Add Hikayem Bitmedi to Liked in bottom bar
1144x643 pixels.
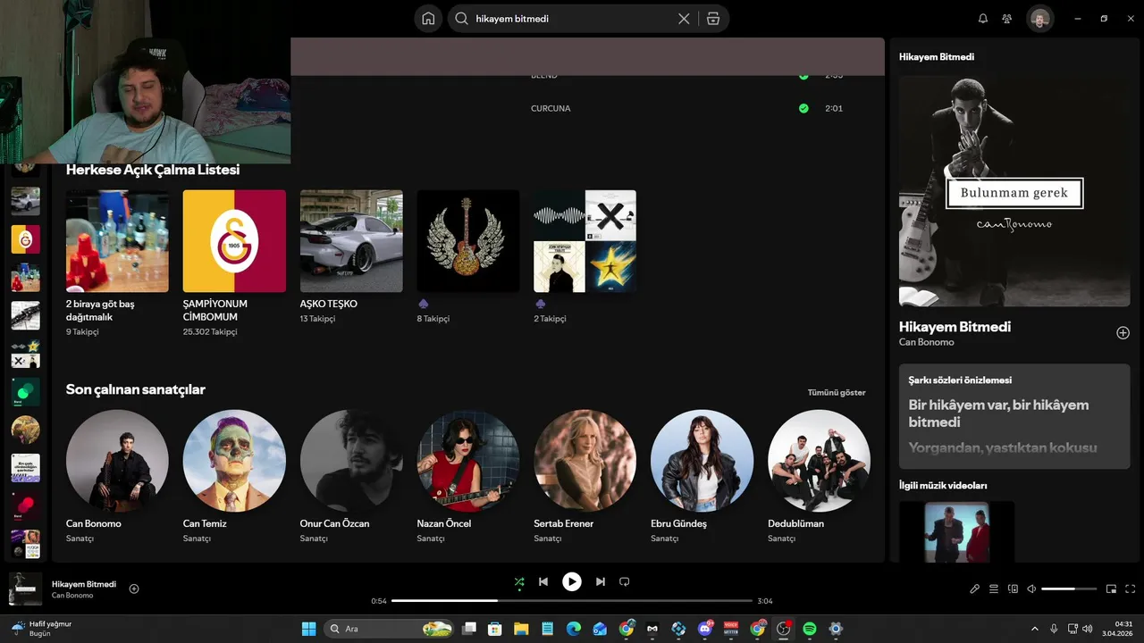[x=134, y=589]
